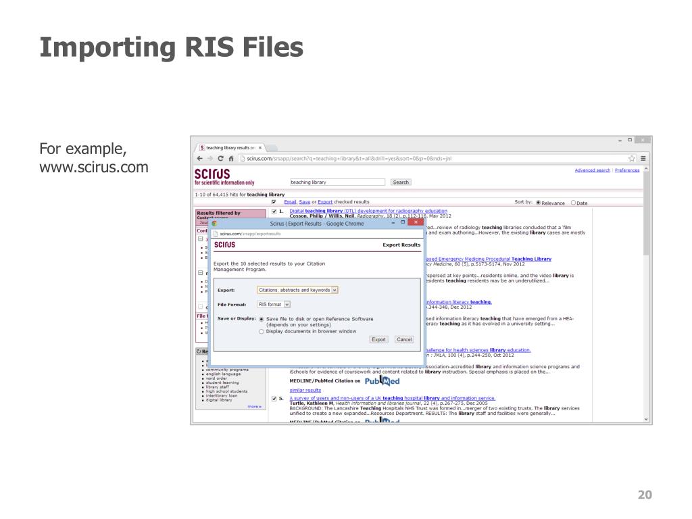This screenshot has width=692, height=519.
Task: Click the refresh icon on Refine panel
Action: point(199,351)
